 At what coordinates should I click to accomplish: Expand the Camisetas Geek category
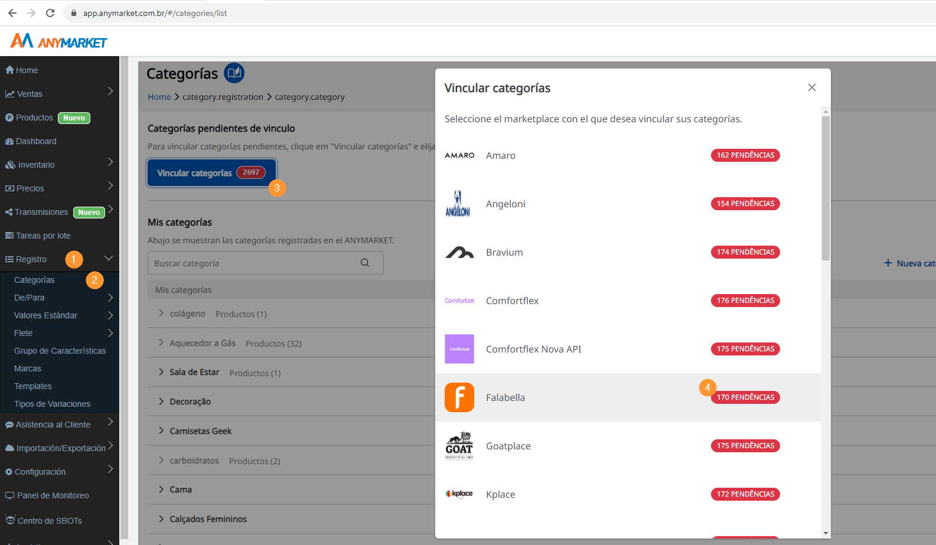(x=161, y=431)
